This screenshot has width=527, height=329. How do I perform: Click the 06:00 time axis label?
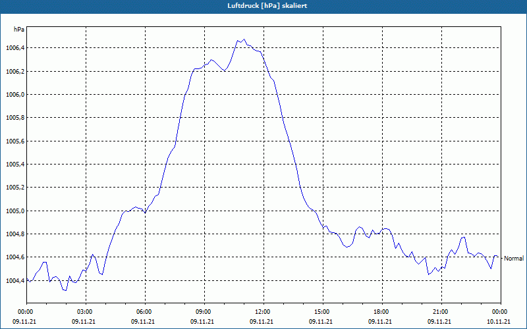(x=143, y=312)
